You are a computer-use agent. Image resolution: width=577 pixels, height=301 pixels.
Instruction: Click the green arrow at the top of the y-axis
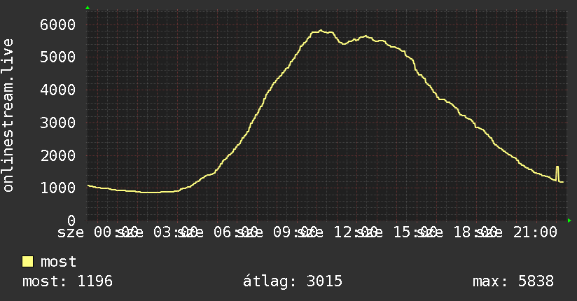(88, 8)
